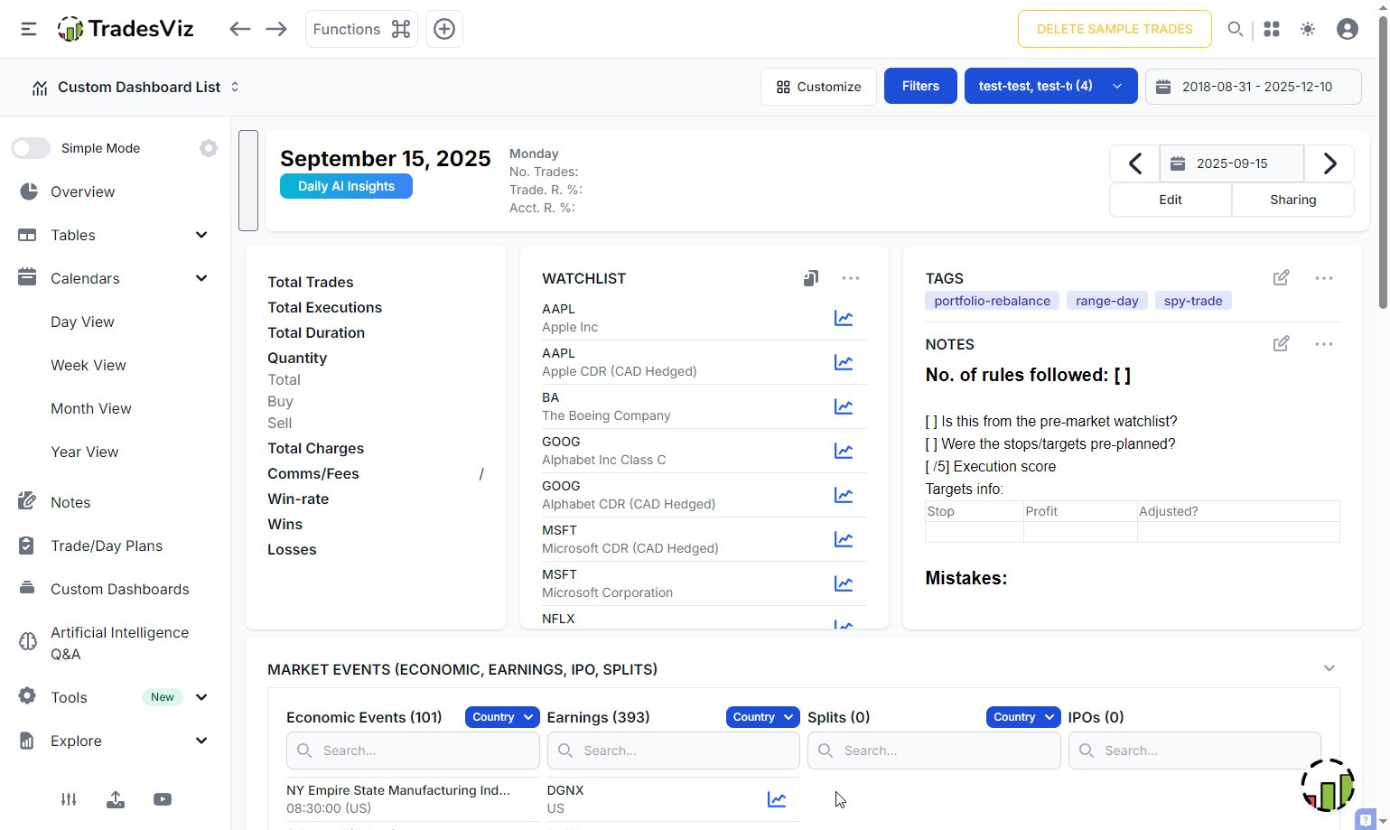Open the Notes three-dot options menu
The width and height of the screenshot is (1390, 830).
(x=1324, y=344)
